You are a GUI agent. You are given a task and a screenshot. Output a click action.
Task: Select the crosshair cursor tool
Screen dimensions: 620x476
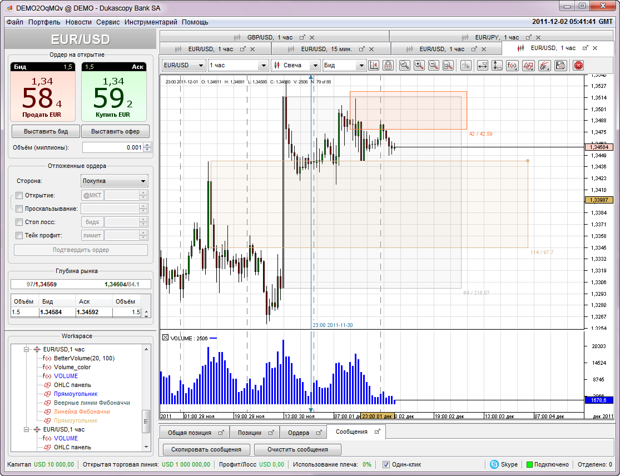point(466,65)
